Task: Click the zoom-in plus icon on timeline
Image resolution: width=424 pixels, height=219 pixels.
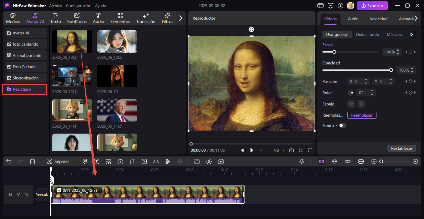Action: coord(415,161)
